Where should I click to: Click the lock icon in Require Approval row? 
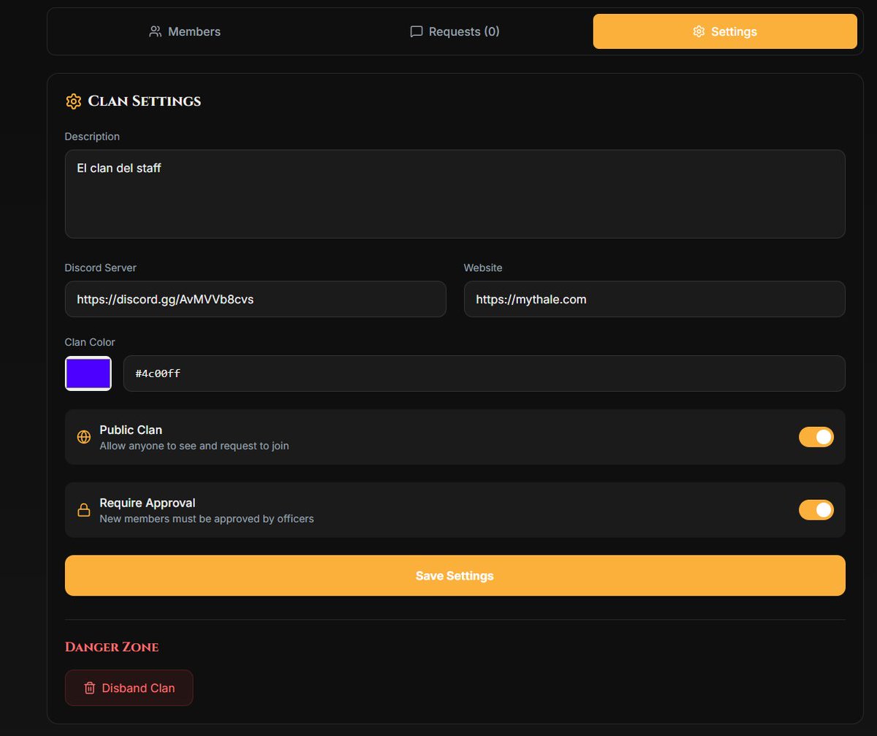click(84, 510)
